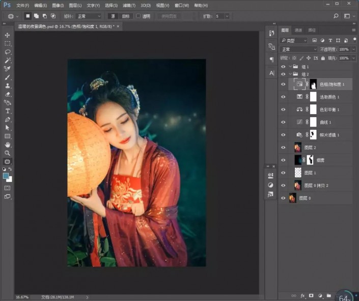This screenshot has height=301, width=359.
Task: Select the Magic Wand tool
Action: tap(7, 61)
